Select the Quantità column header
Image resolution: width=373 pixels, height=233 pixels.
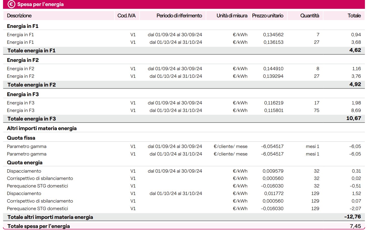tap(309, 16)
